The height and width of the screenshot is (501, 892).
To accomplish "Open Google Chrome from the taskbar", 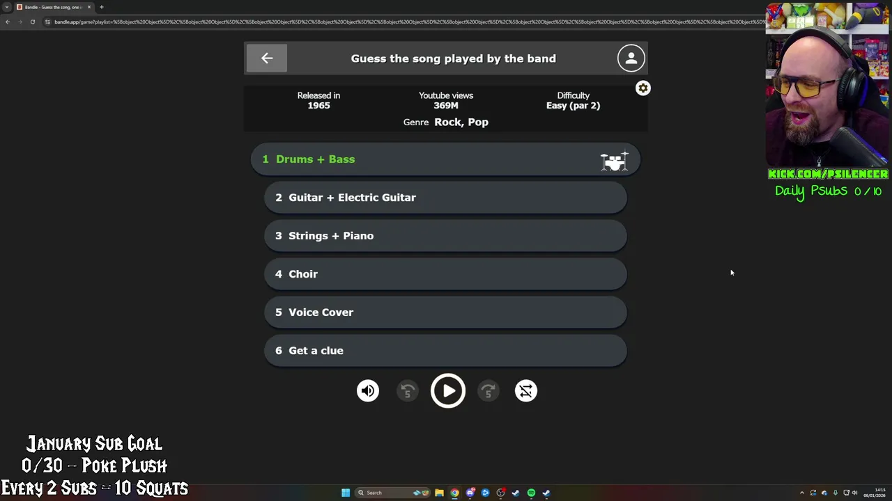I will (454, 493).
